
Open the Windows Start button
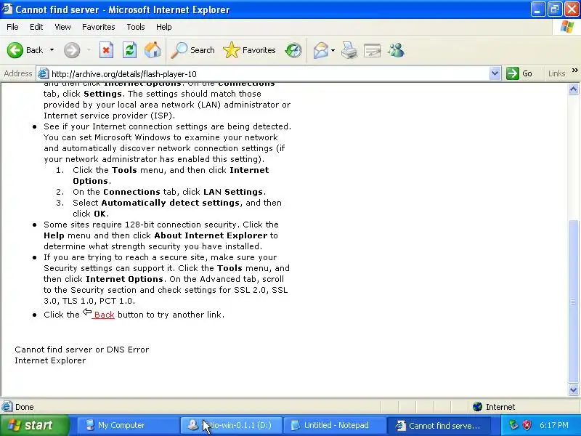click(35, 425)
